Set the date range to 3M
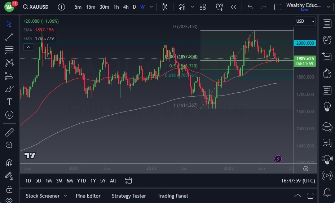The image size is (335, 203). 59,181
